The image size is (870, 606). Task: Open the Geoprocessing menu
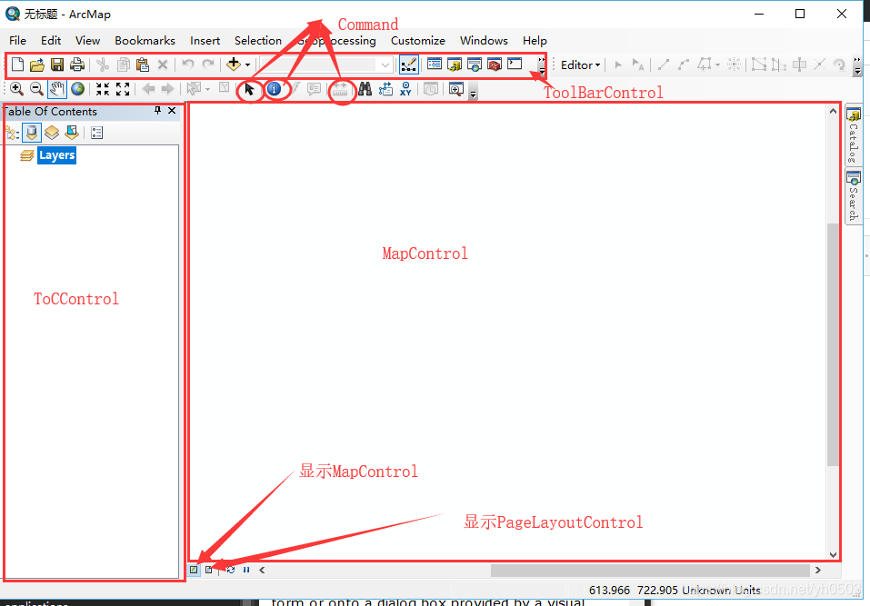click(336, 40)
